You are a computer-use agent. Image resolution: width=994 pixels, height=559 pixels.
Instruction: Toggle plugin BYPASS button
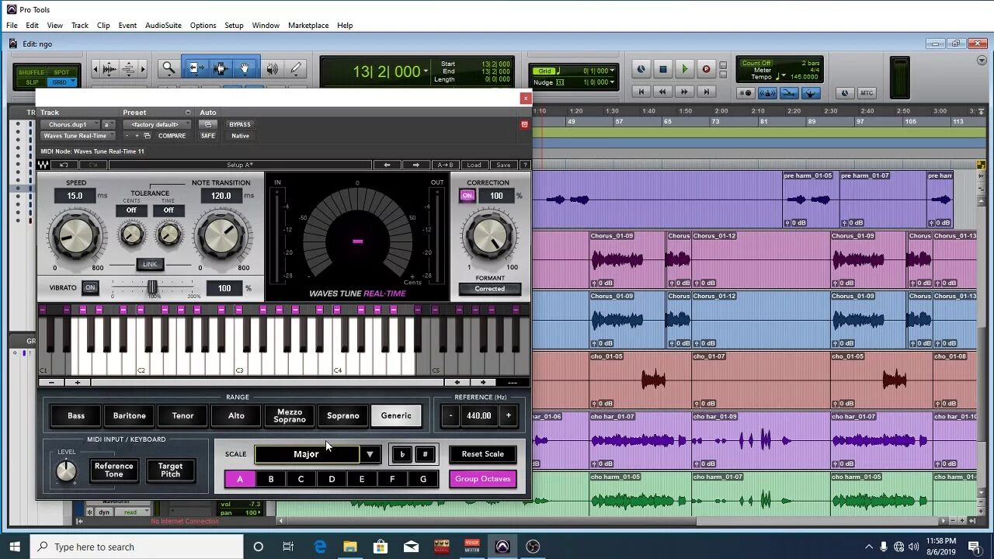coord(240,124)
